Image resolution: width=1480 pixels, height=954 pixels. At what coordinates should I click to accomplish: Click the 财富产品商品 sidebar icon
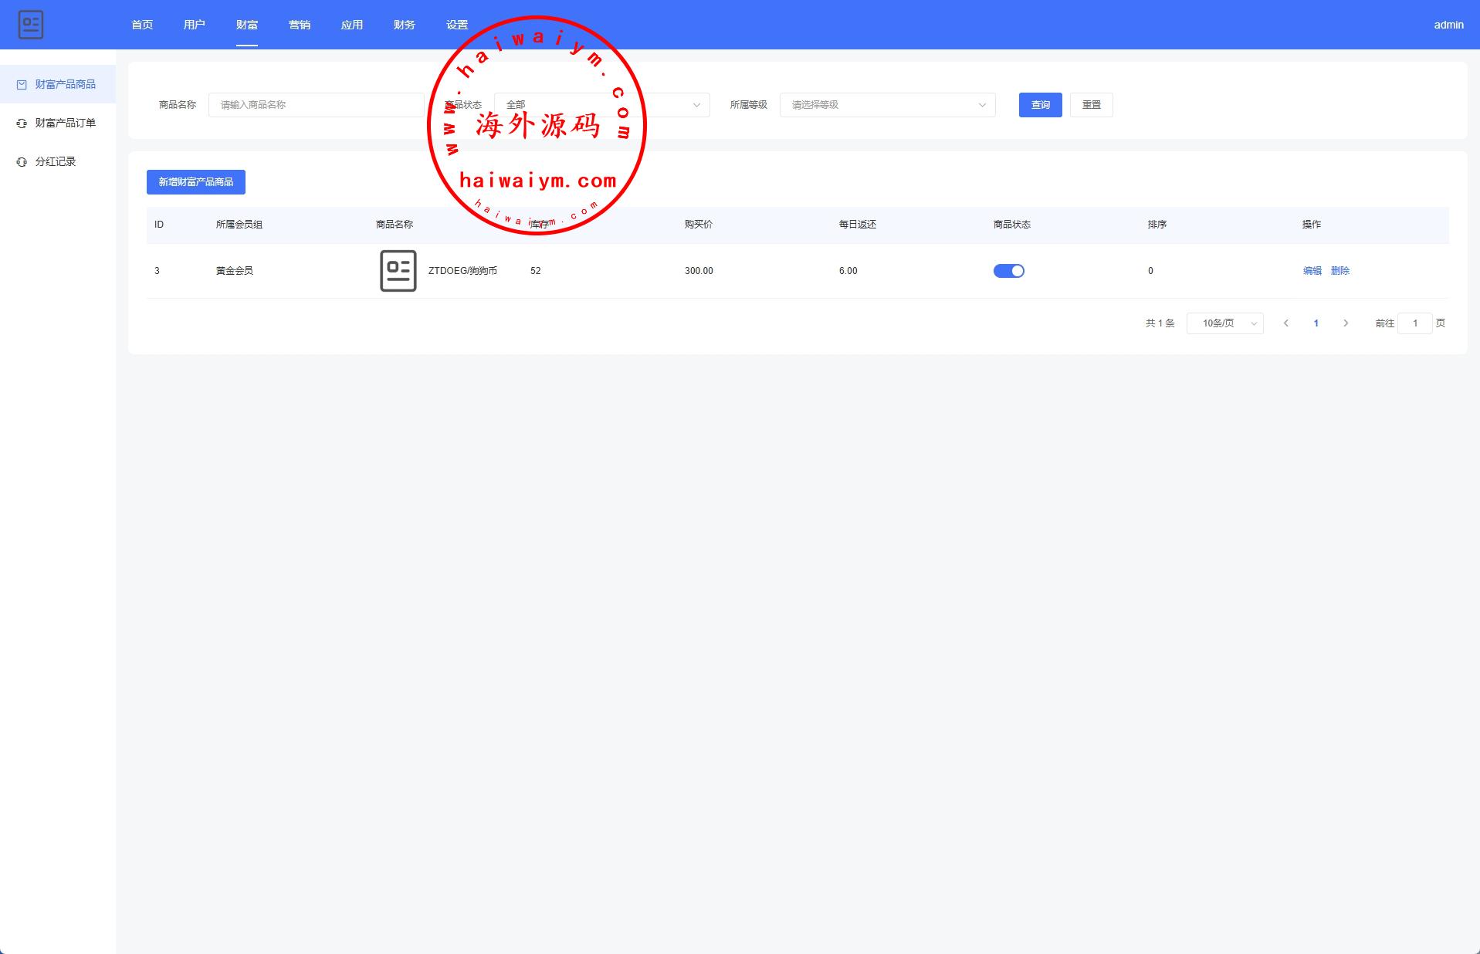(22, 85)
